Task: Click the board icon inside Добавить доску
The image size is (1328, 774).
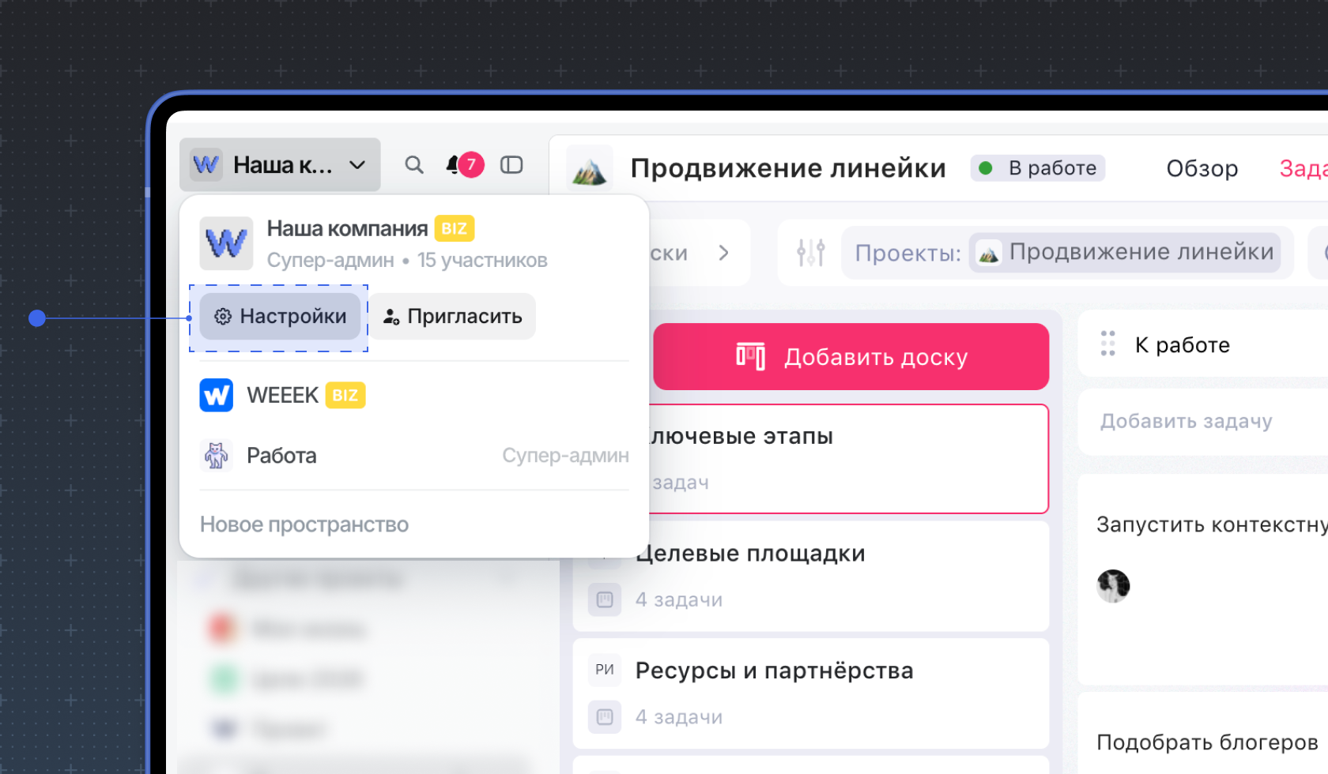Action: coord(752,356)
